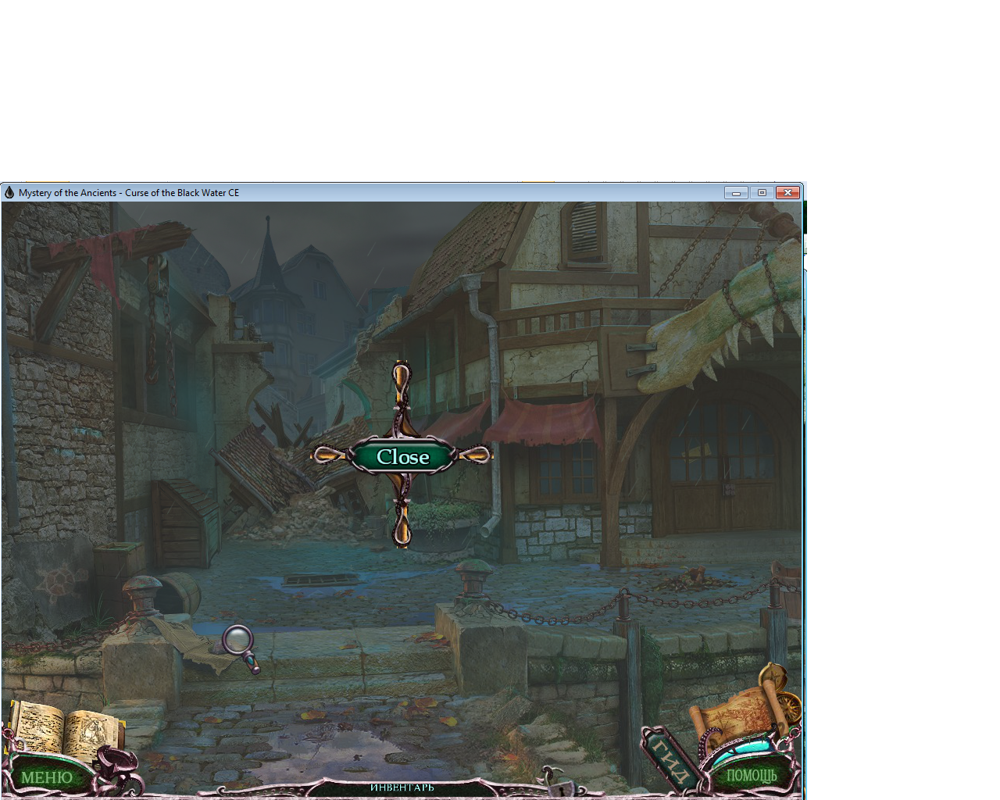Click the ПОМОЩЬ hint button
1000x800 pixels.
752,775
